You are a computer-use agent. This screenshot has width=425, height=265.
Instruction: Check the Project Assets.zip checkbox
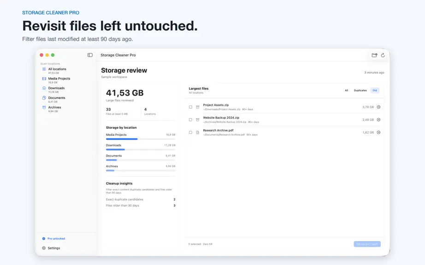(x=190, y=107)
